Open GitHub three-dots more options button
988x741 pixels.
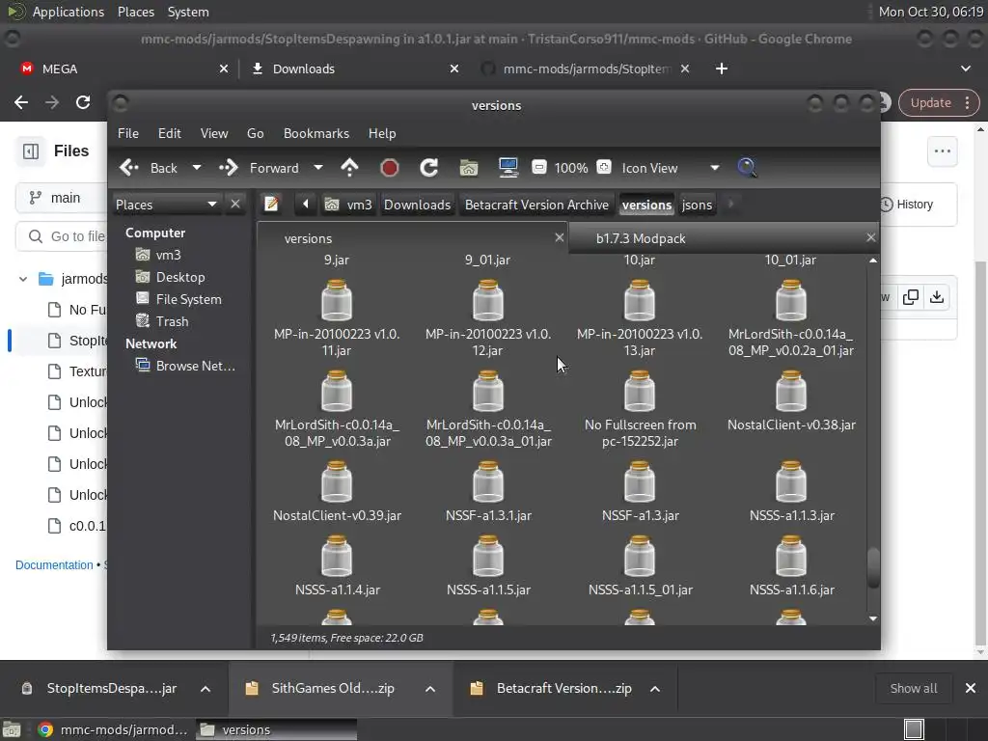coord(942,151)
